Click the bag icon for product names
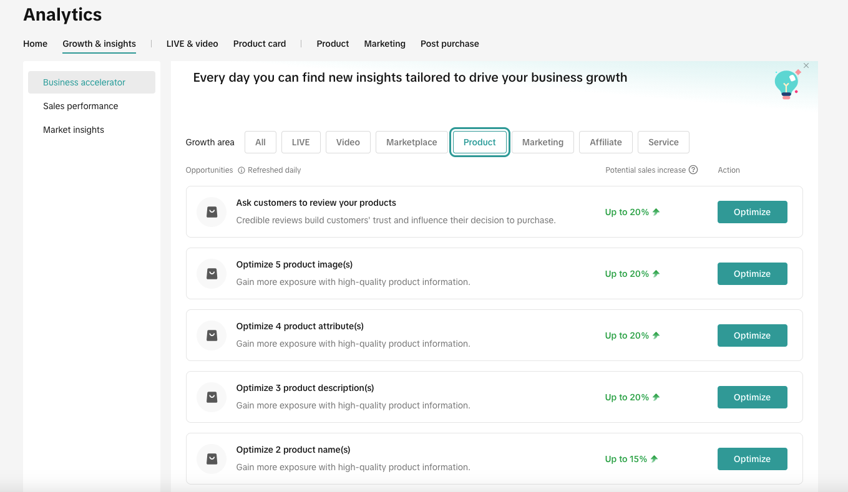Image resolution: width=848 pixels, height=492 pixels. point(212,459)
